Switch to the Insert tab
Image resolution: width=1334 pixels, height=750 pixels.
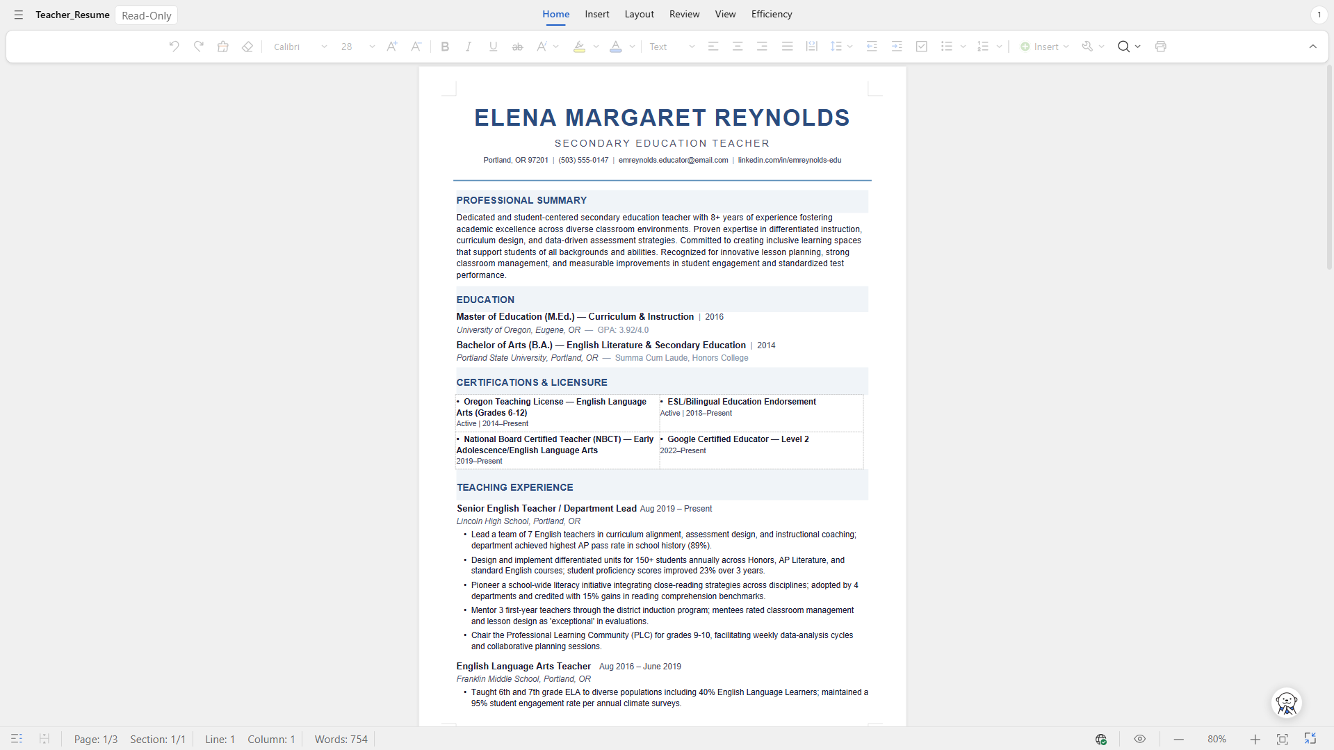(x=597, y=14)
